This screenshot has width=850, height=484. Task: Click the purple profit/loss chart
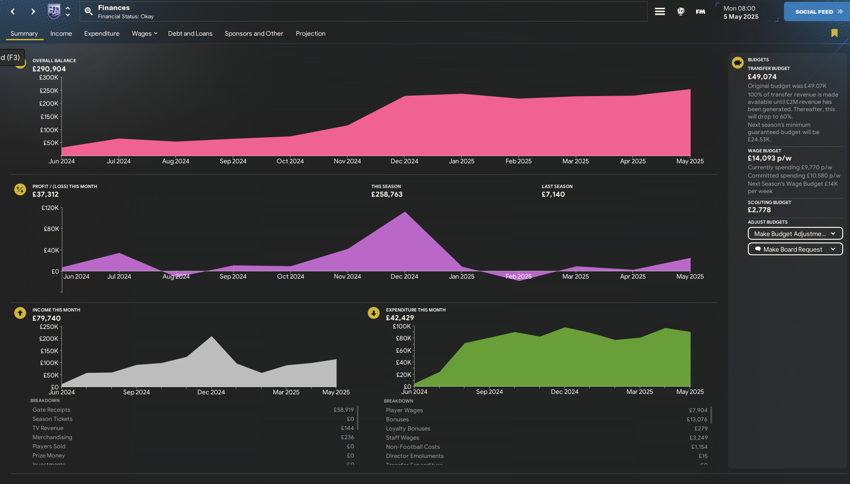(376, 247)
